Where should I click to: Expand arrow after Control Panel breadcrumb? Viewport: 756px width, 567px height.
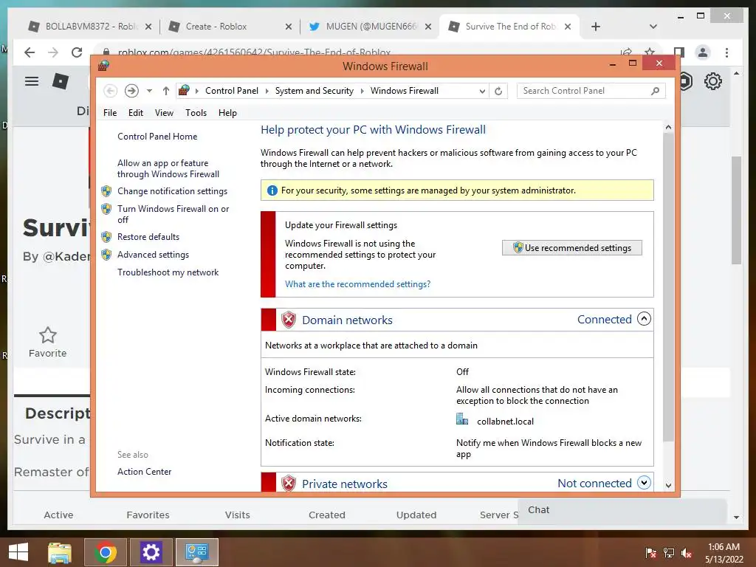[267, 91]
